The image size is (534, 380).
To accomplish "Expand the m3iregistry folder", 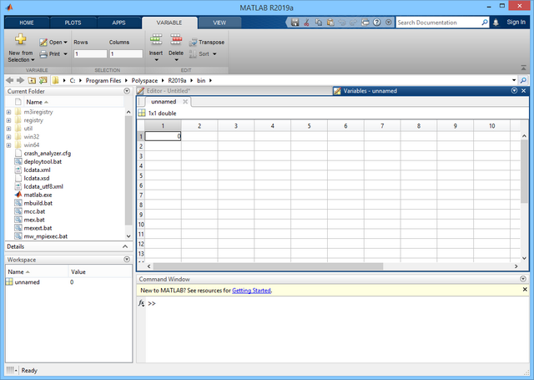I will (9, 111).
